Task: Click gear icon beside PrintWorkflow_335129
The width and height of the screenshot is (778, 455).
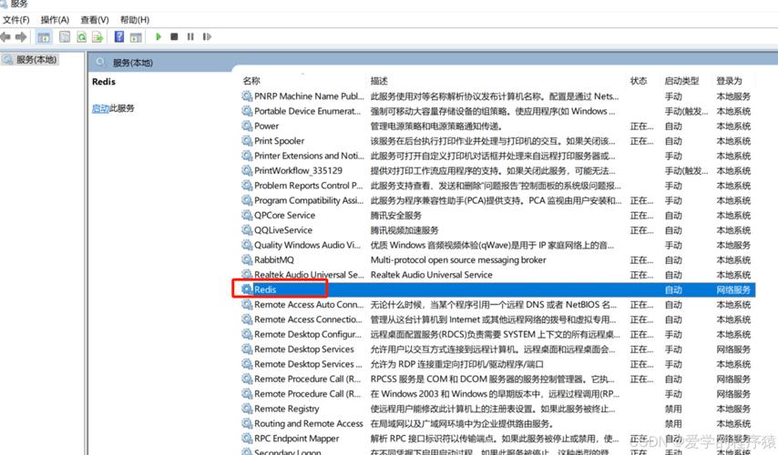Action: tap(247, 170)
